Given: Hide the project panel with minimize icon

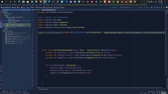Looking at the screenshot, I should [30, 10].
